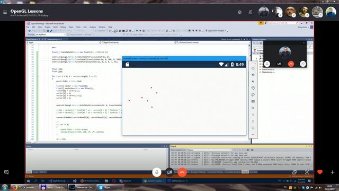Open the emulator extended controls ellipsis
This screenshot has width=339, height=191.
pyautogui.click(x=253, y=134)
